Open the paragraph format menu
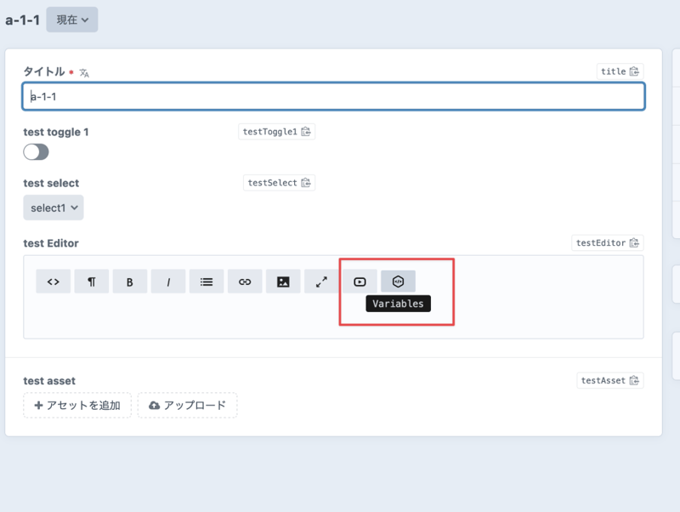This screenshot has height=512, width=680. click(x=91, y=282)
